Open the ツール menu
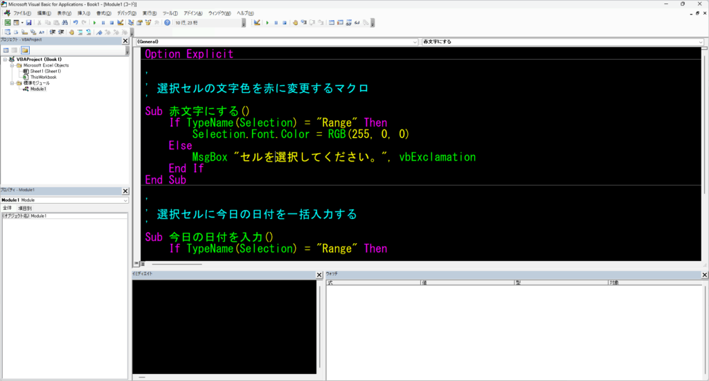709x381 pixels. tap(170, 13)
